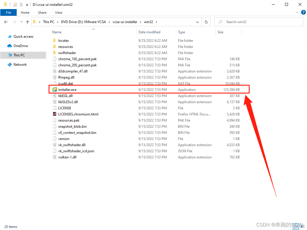Expand chevron after vcsa-ui-installer breadcrumb
The image size is (307, 230).
tap(140, 22)
